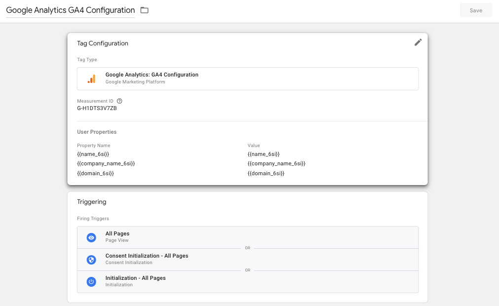Click the User Properties section label
Image resolution: width=499 pixels, height=306 pixels.
coord(97,132)
